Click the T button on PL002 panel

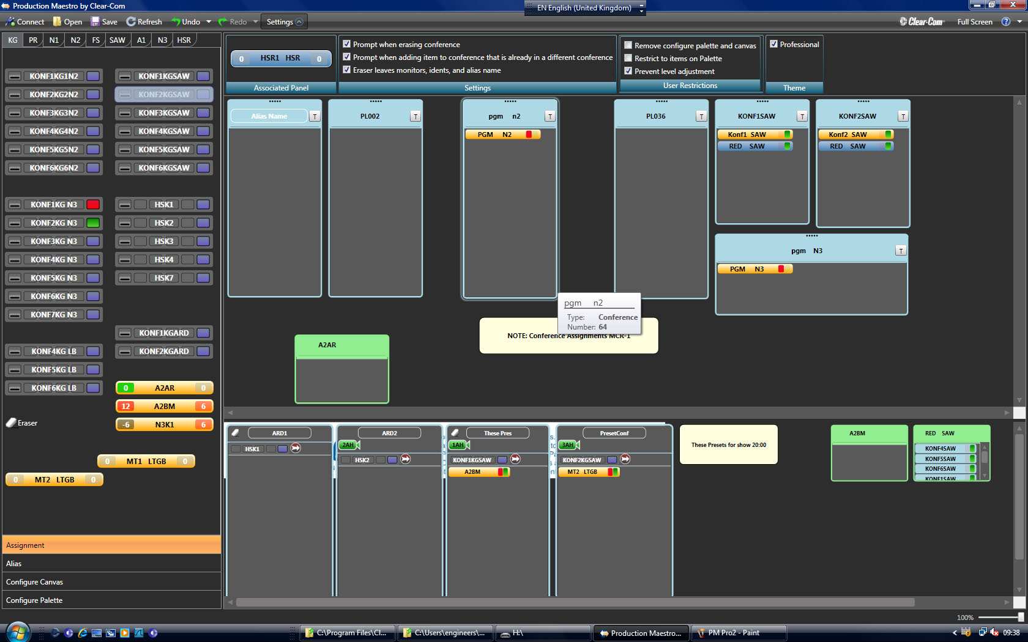pyautogui.click(x=415, y=116)
